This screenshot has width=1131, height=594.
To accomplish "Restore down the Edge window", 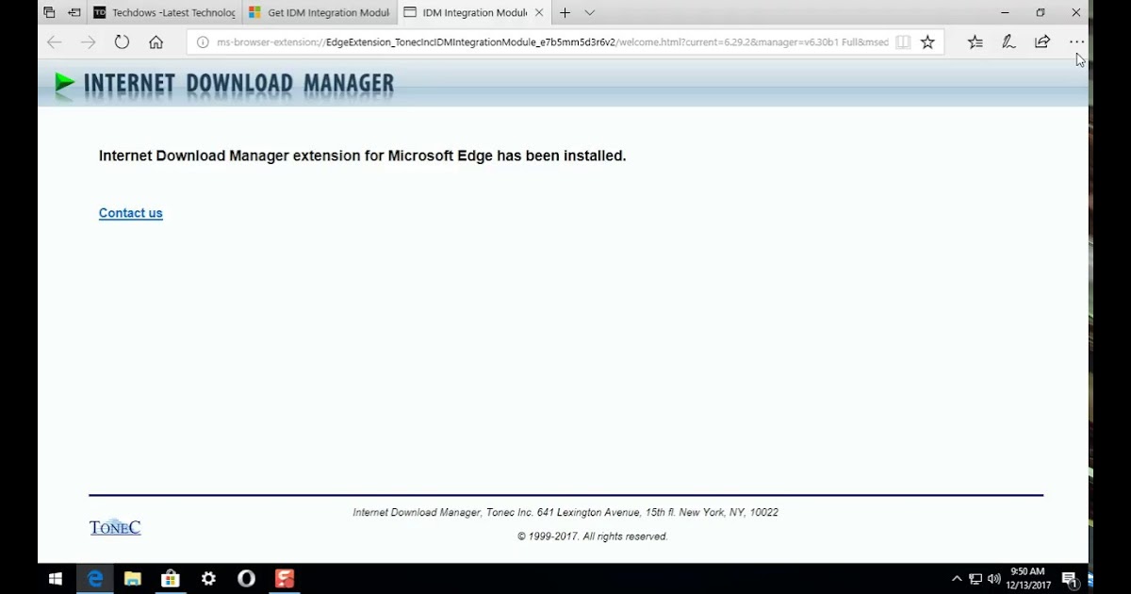I will click(1041, 13).
